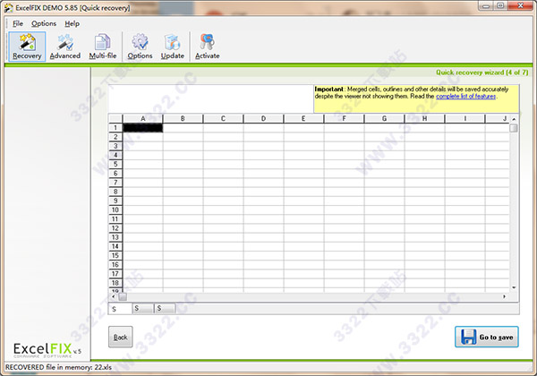Viewport: 537px width, 376px height.
Task: Click the Activate keys icon
Action: [x=208, y=47]
